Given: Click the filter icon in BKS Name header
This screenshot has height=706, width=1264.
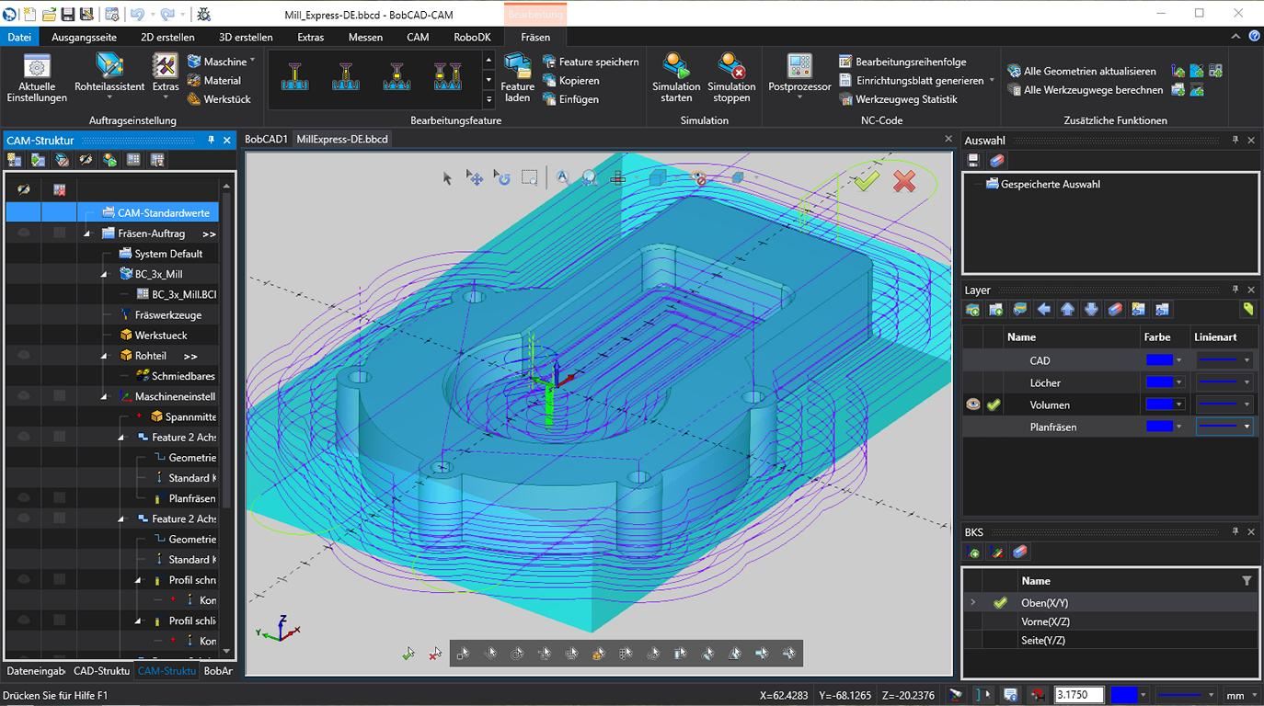Looking at the screenshot, I should [x=1247, y=581].
